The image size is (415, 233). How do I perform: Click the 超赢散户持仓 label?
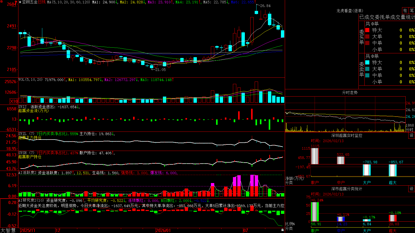click(x=30, y=157)
